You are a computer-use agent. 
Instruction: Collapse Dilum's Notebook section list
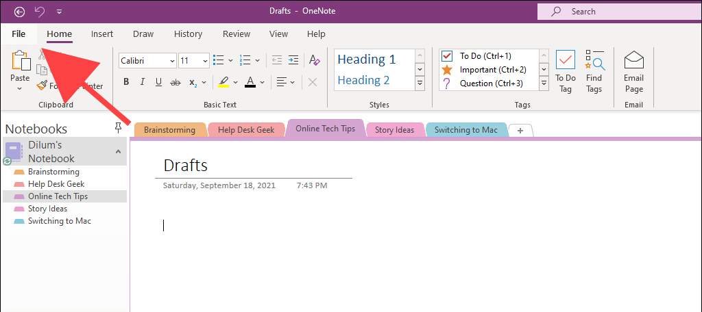[118, 151]
